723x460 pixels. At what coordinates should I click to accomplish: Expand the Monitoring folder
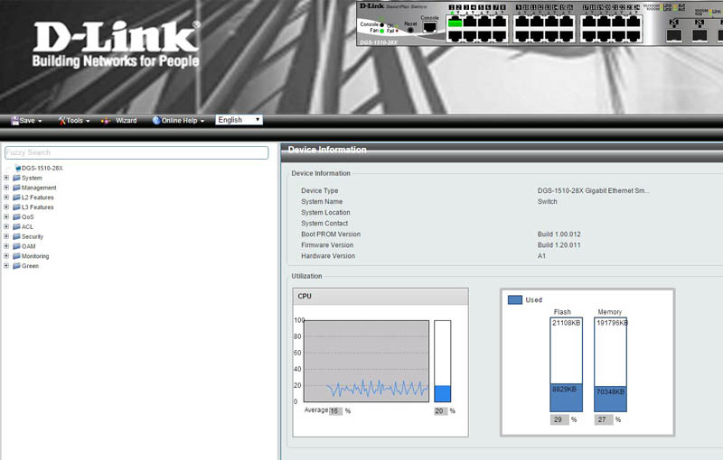pos(6,256)
